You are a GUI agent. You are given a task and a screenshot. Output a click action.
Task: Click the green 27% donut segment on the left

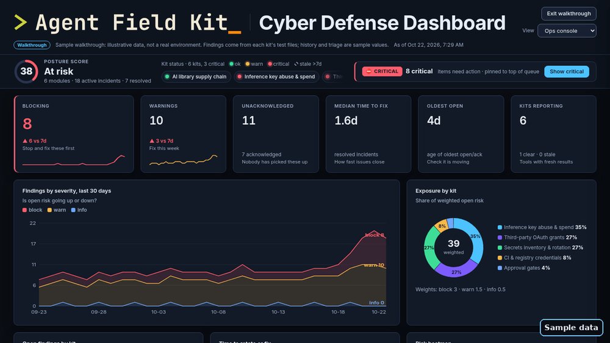(x=429, y=247)
